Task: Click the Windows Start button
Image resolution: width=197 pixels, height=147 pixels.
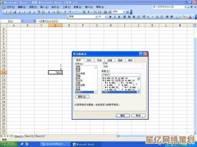Action: [x=9, y=144]
